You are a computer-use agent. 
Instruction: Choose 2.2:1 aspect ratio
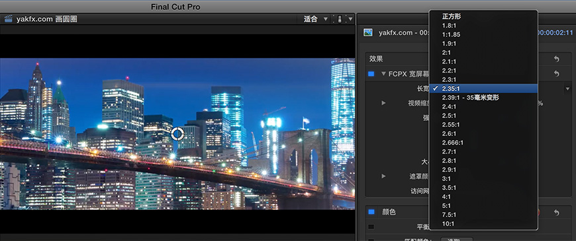coord(483,71)
